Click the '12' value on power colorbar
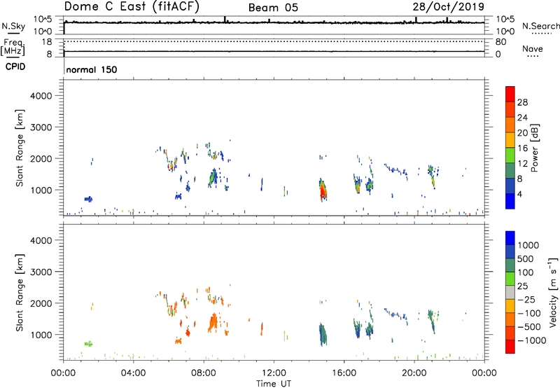 pos(522,164)
